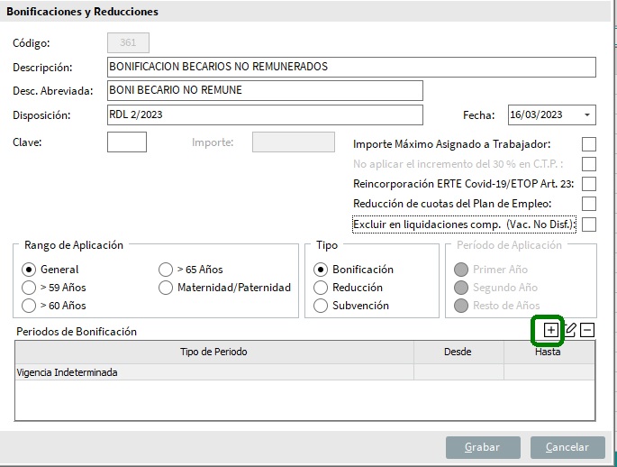Focus the Clave input box

pyautogui.click(x=126, y=142)
